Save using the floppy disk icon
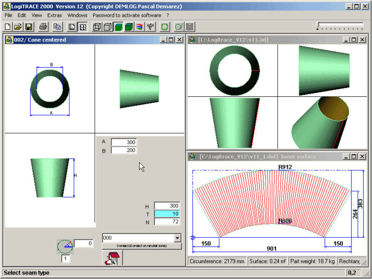This screenshot has width=372, height=279. (x=29, y=27)
